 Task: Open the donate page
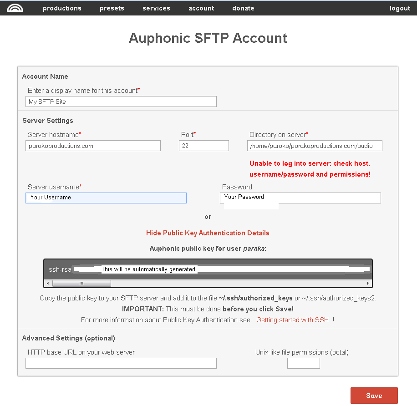click(243, 8)
